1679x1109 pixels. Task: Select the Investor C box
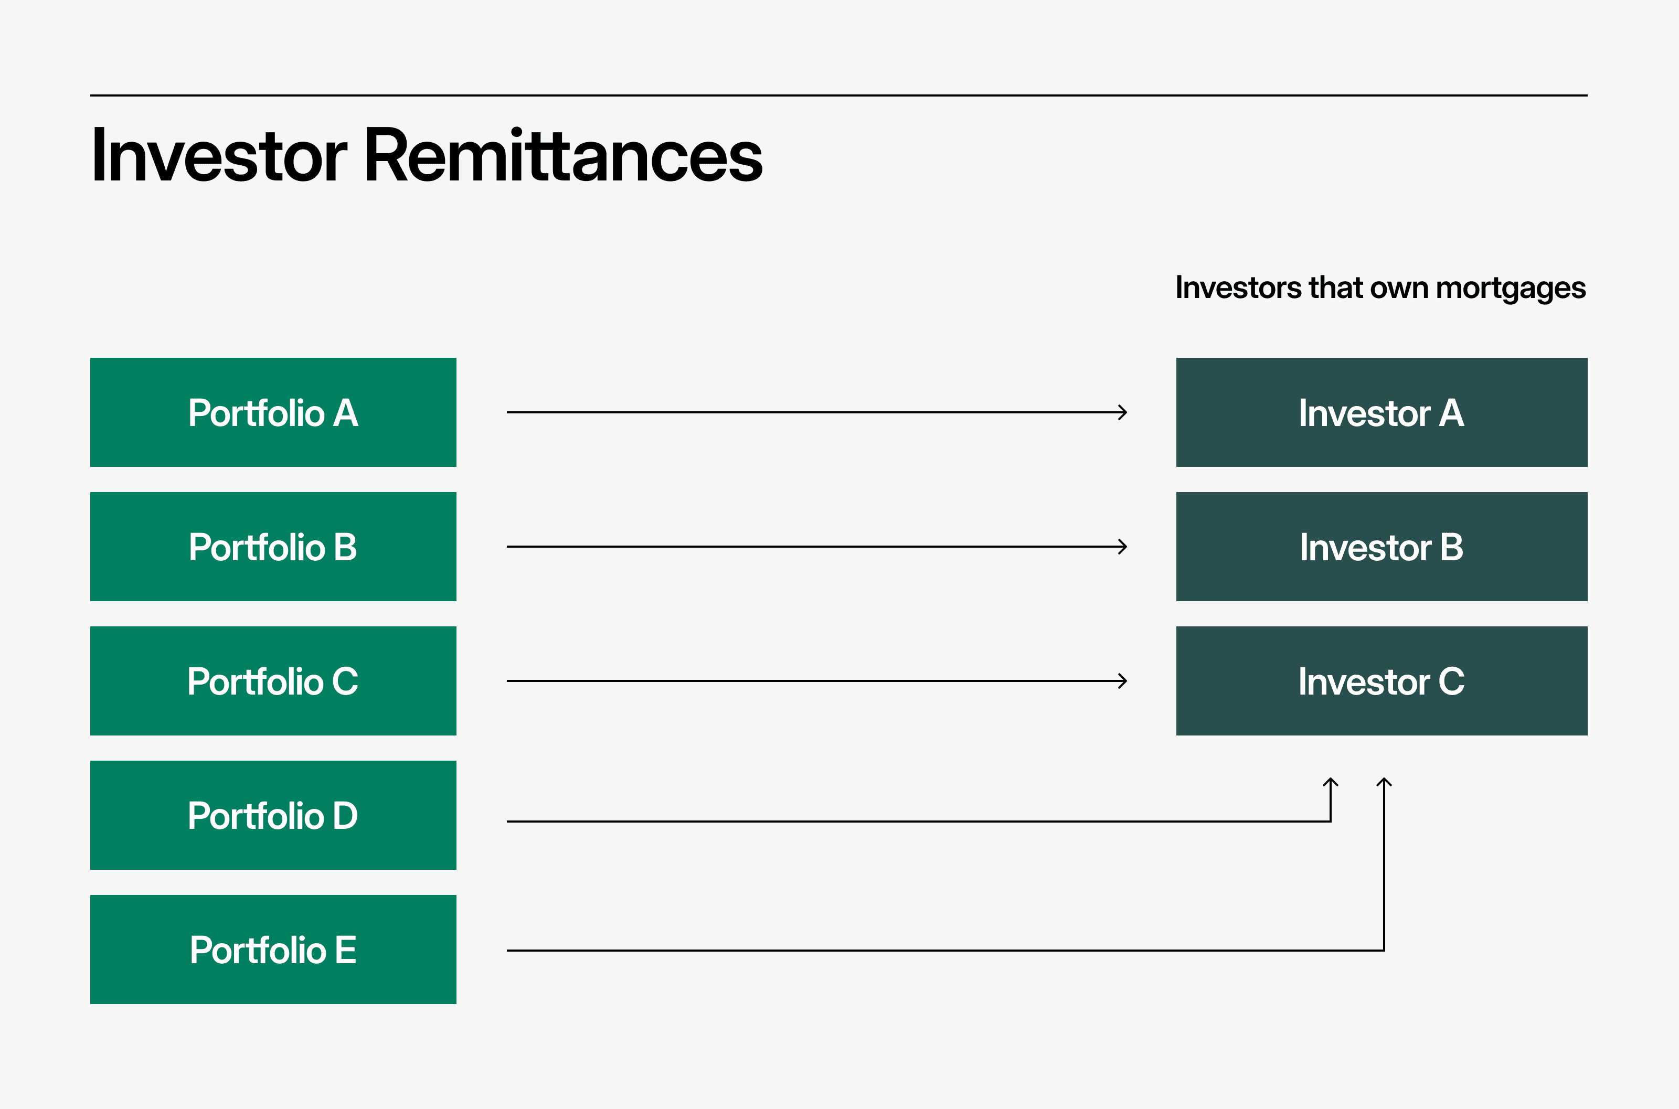click(1382, 681)
